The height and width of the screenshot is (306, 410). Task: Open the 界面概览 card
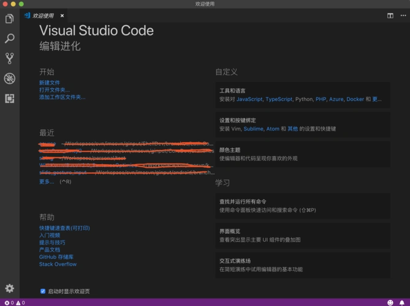coord(303,236)
